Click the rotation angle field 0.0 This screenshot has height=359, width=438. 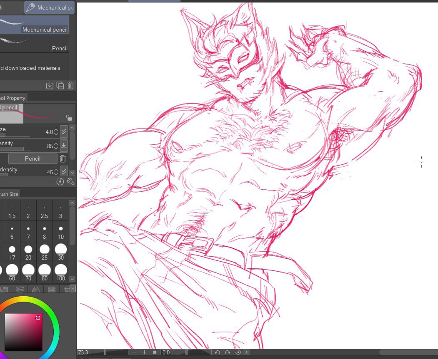click(173, 352)
